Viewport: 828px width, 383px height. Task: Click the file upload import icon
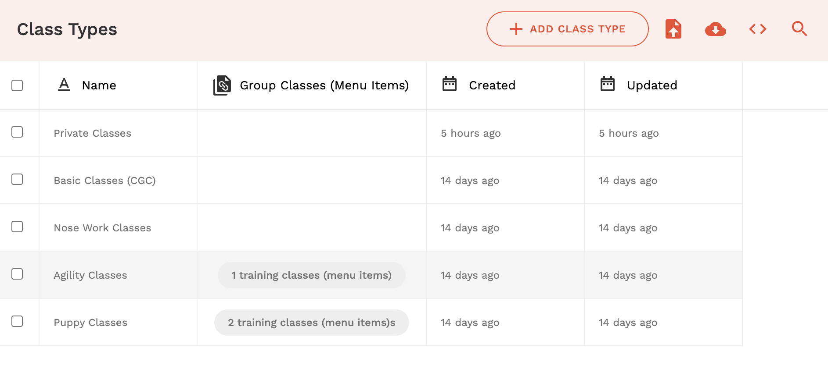tap(673, 29)
